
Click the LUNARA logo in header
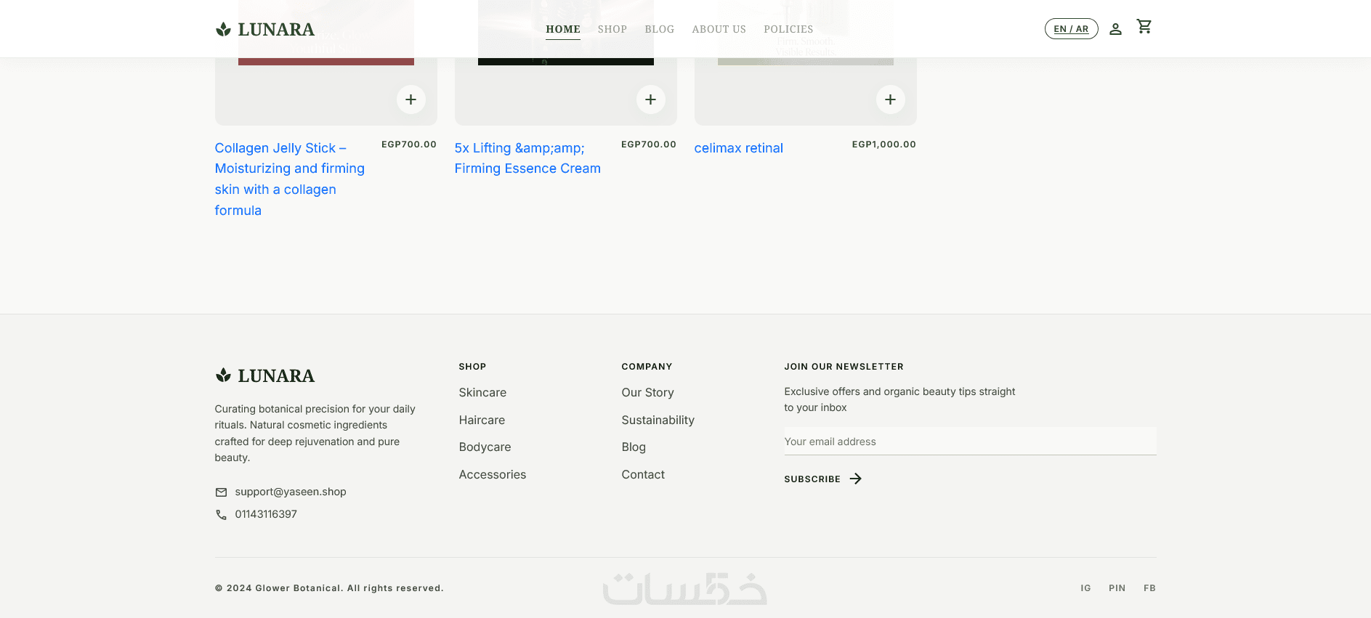coord(265,29)
